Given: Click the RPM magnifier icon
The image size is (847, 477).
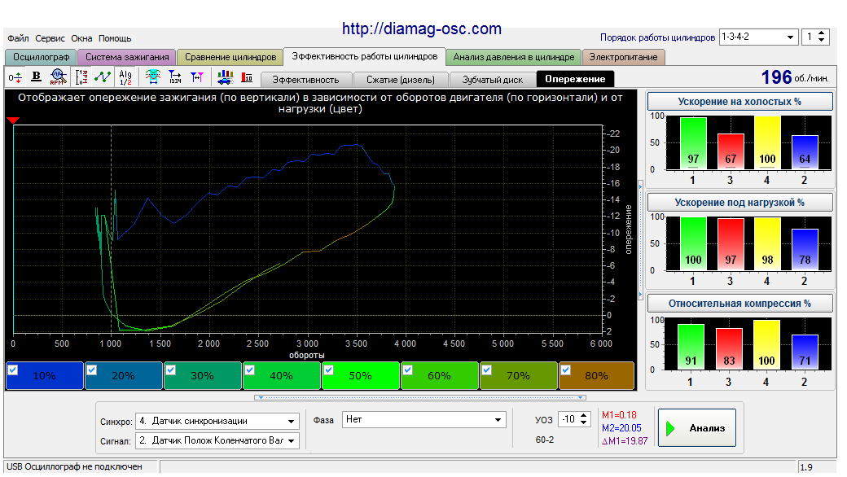Looking at the screenshot, I should tap(59, 77).
